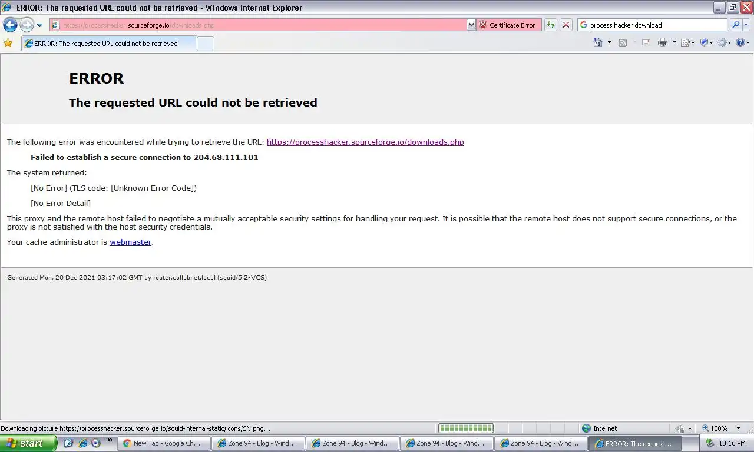Click the Internet security zone indicator
This screenshot has height=452, width=754.
[x=600, y=428]
